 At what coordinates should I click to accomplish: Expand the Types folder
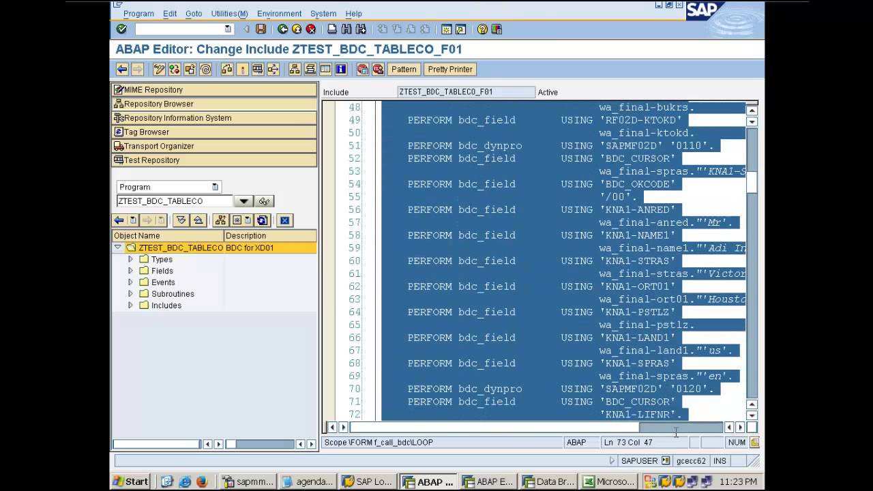(x=130, y=259)
